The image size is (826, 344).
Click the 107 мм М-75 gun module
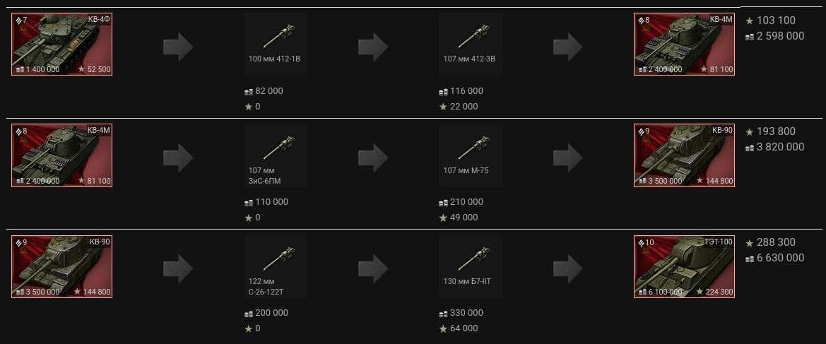(470, 155)
